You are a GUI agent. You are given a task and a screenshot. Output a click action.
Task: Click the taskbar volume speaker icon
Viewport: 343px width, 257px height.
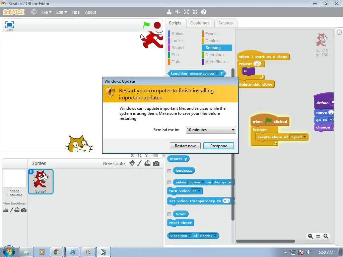pyautogui.click(x=309, y=252)
